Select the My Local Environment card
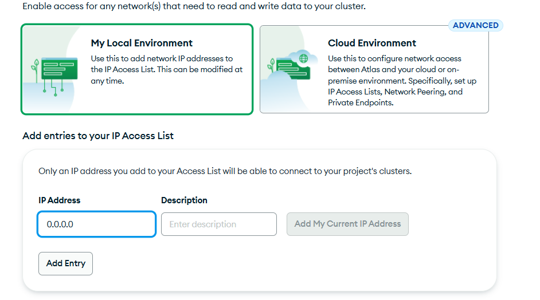This screenshot has height=300, width=540. tap(137, 69)
